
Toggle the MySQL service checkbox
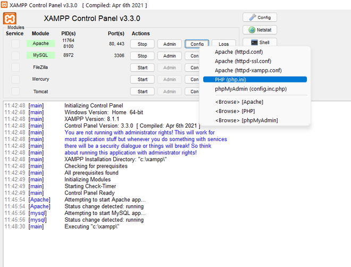point(15,55)
